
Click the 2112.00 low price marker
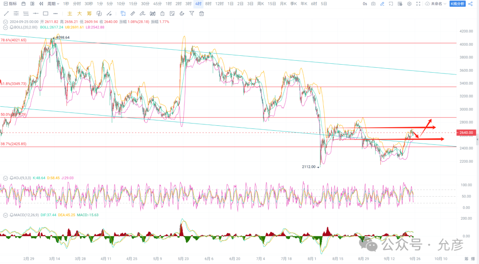click(x=309, y=167)
